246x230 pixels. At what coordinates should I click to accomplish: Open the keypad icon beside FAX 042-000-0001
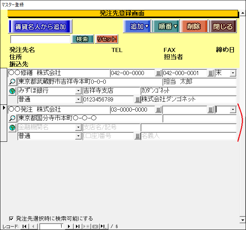tap(210, 73)
